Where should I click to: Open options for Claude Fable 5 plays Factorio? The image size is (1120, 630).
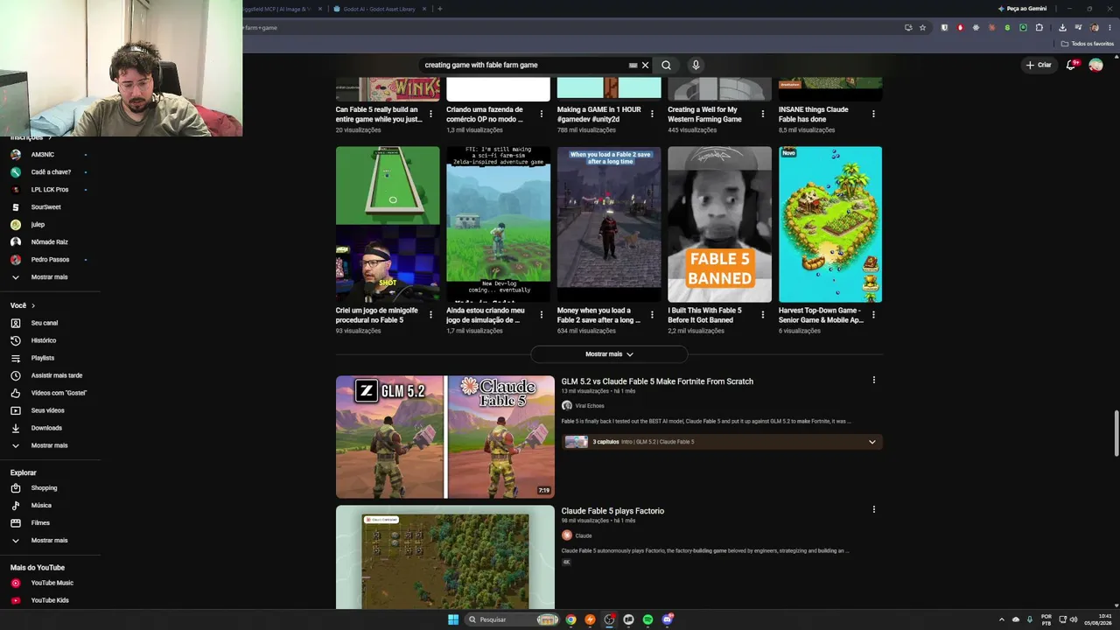point(873,509)
